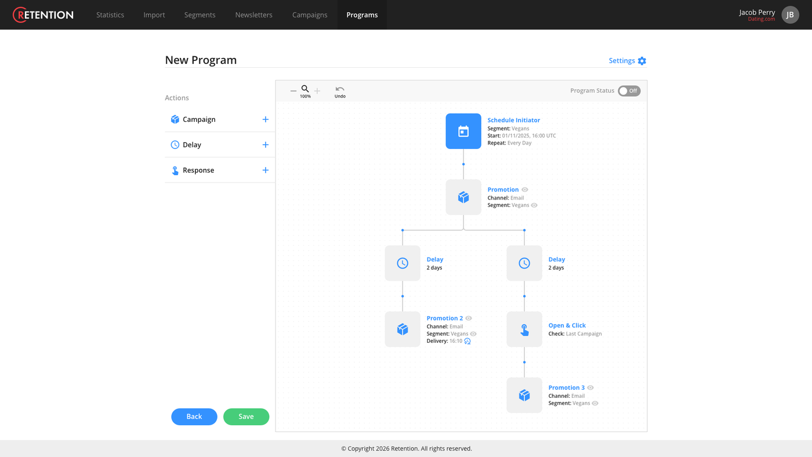Viewport: 812px width, 457px height.
Task: Open the Jacob Perry account name
Action: (x=757, y=12)
